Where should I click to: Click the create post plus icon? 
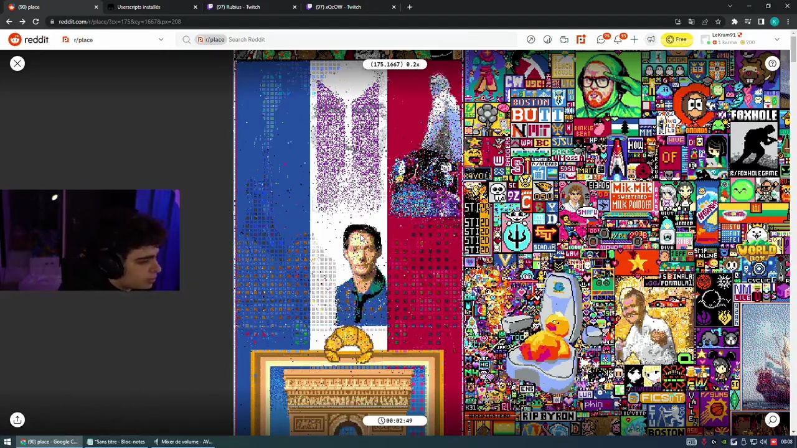[634, 40]
